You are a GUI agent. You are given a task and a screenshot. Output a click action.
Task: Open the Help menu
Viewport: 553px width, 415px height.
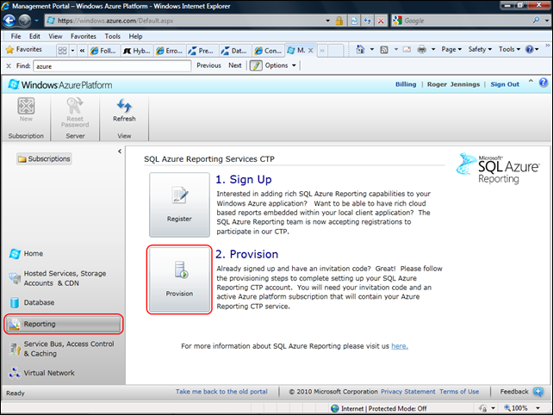coord(135,36)
